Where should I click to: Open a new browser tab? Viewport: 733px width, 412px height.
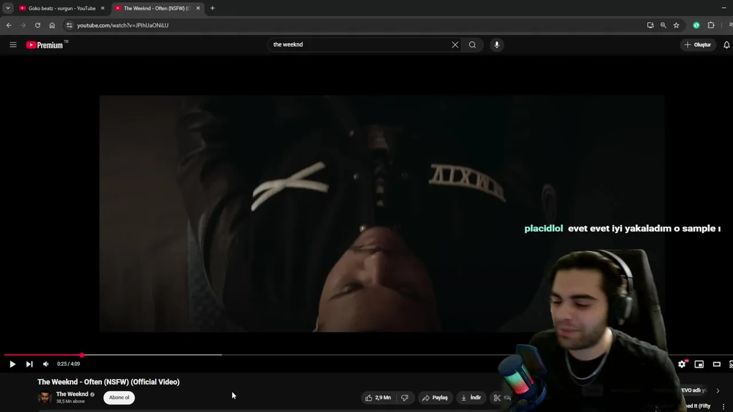pyautogui.click(x=212, y=8)
